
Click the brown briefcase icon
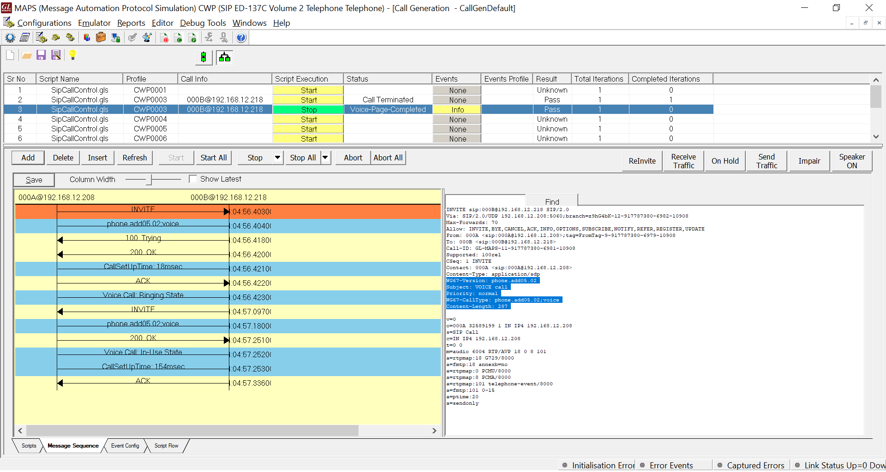(101, 38)
